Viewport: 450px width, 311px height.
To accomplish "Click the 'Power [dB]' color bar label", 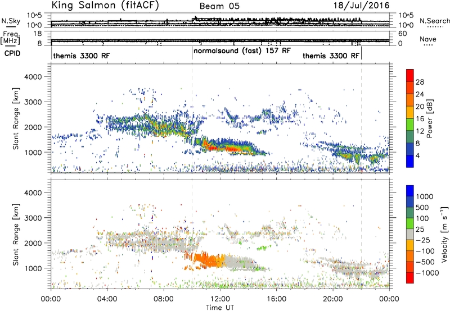I will (x=429, y=118).
